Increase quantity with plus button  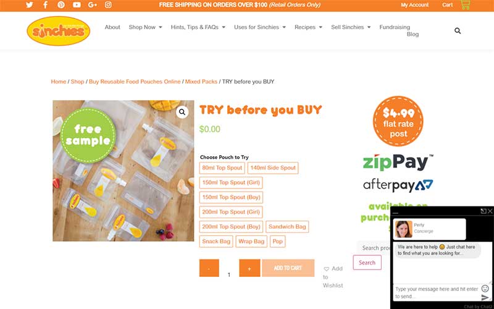pos(249,268)
